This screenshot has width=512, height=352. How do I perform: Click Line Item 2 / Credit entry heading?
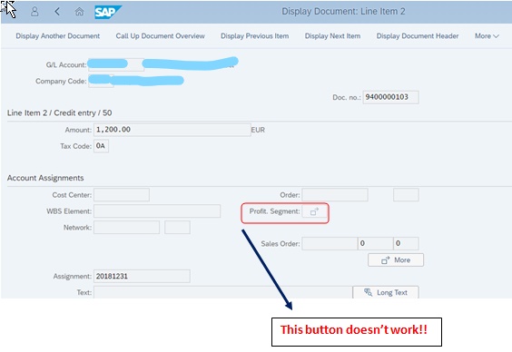tap(59, 112)
